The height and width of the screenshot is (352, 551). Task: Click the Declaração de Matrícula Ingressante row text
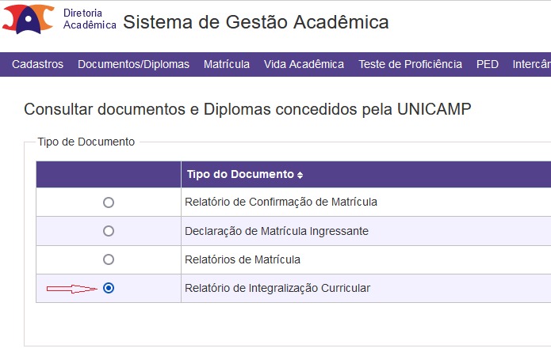point(277,231)
